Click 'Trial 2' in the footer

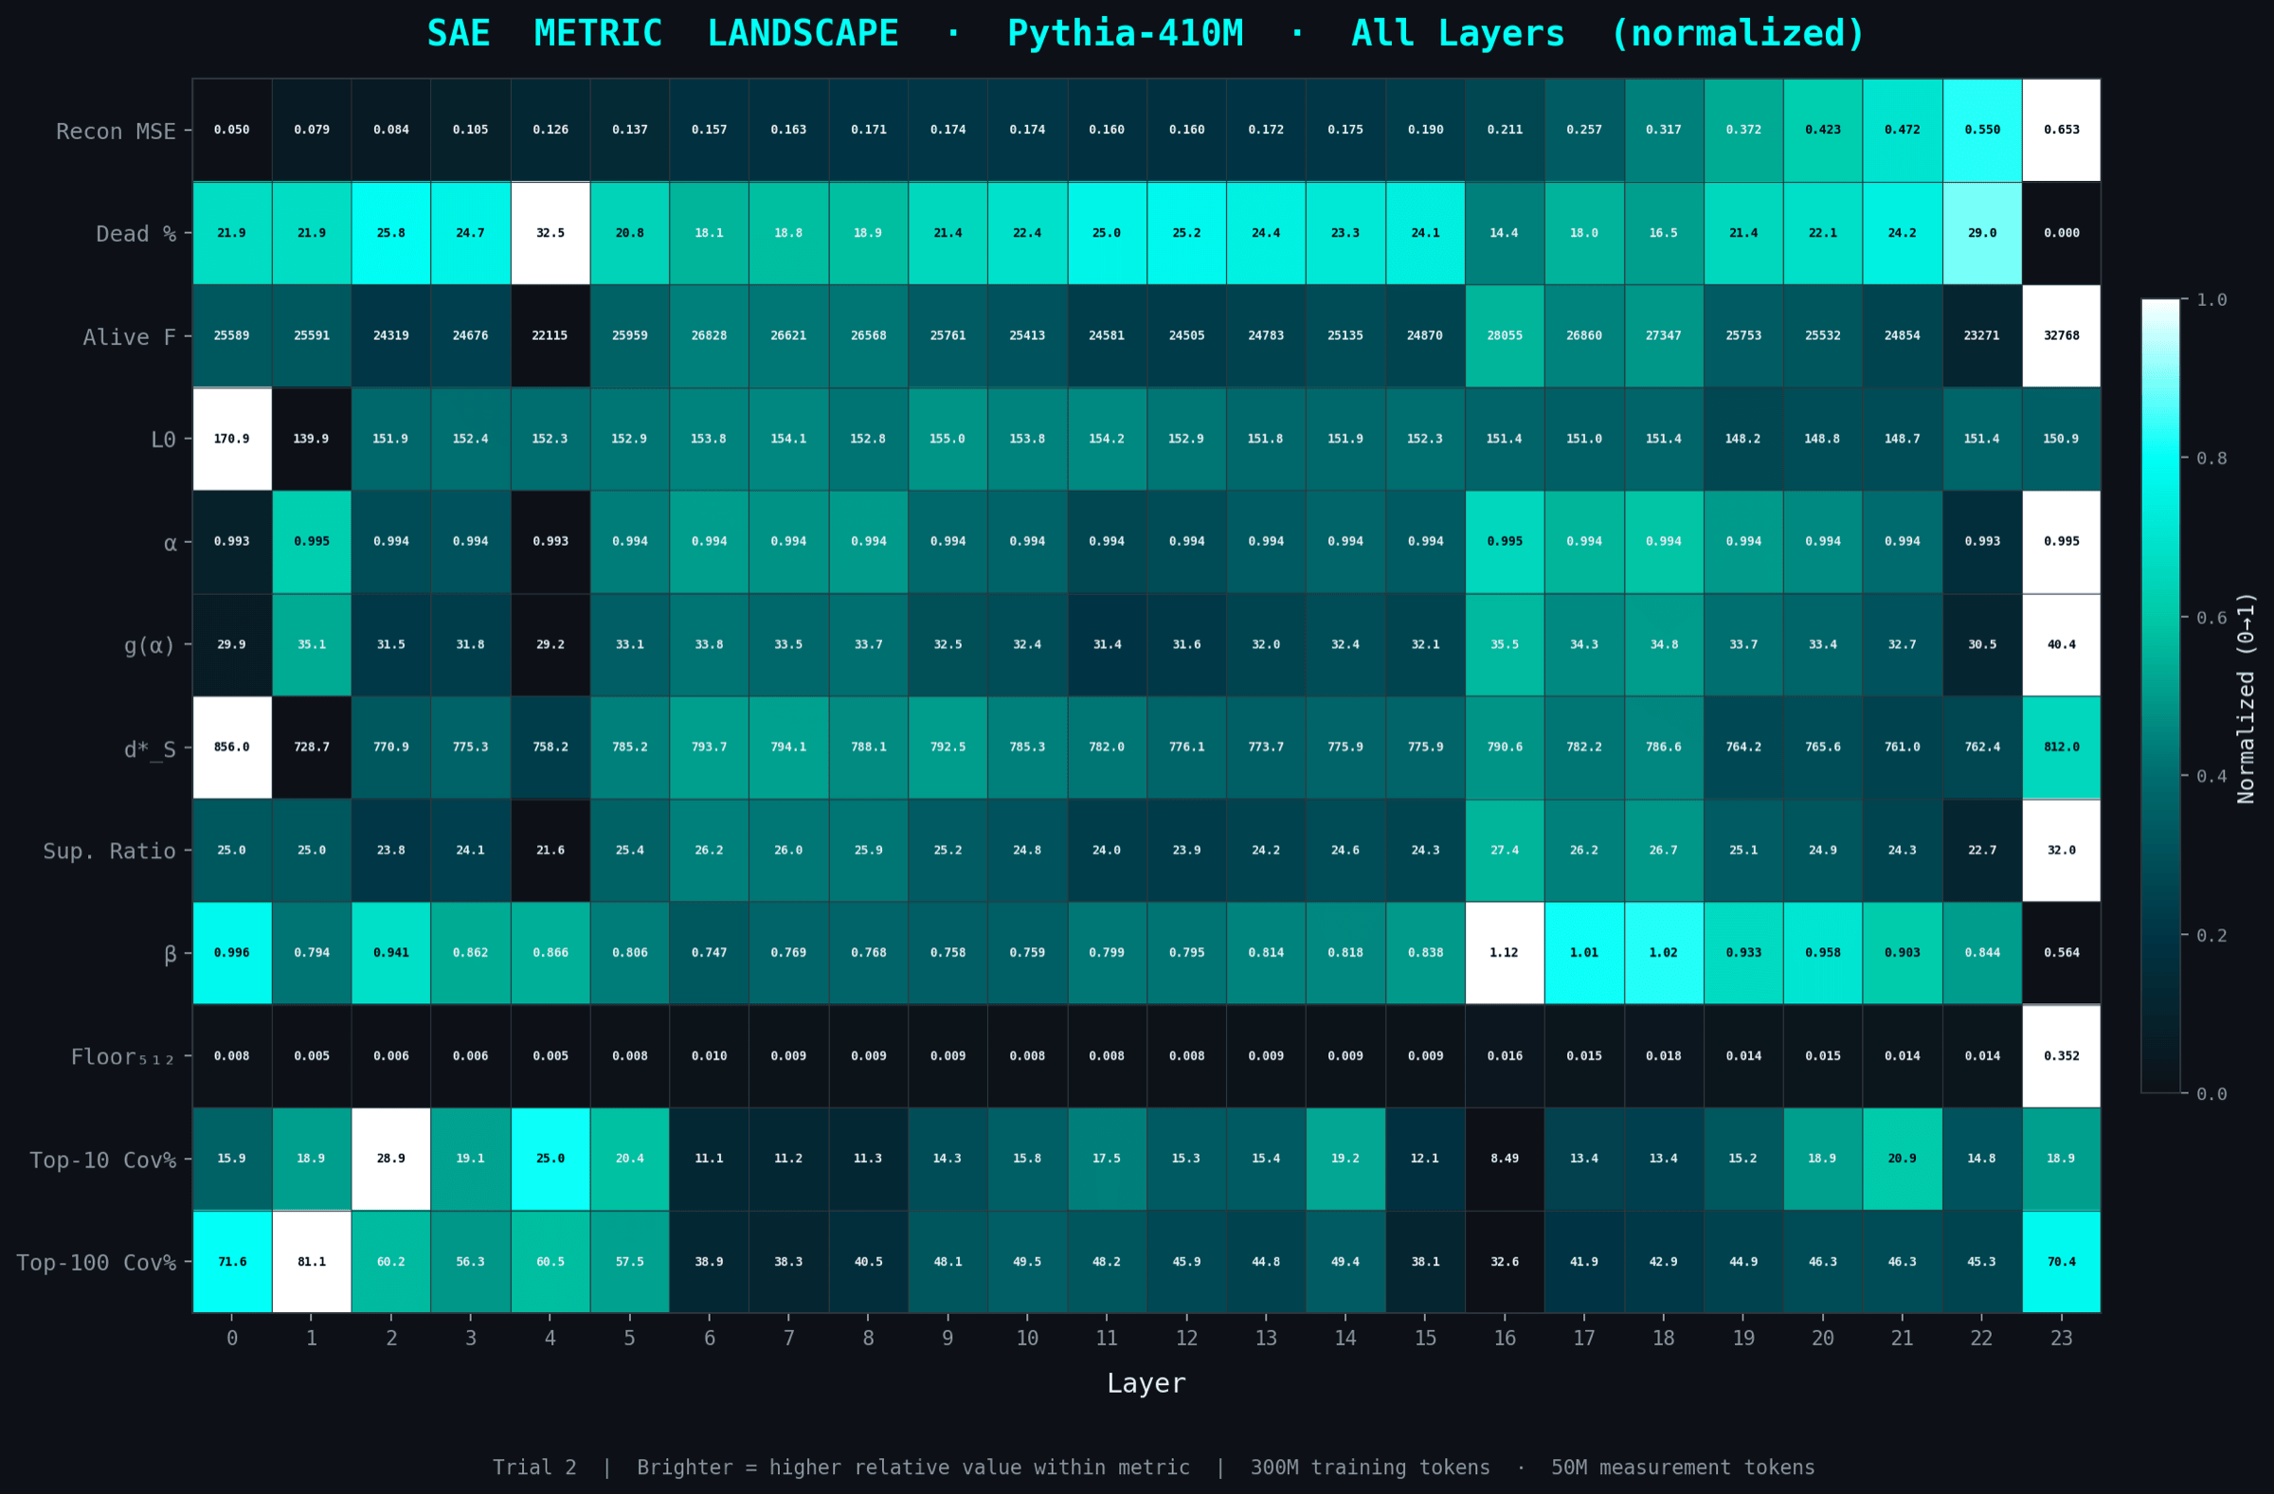tap(534, 1467)
